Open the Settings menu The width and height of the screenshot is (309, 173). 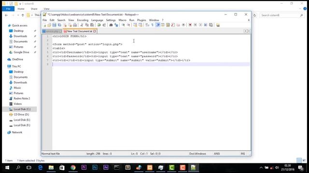pos(111,20)
